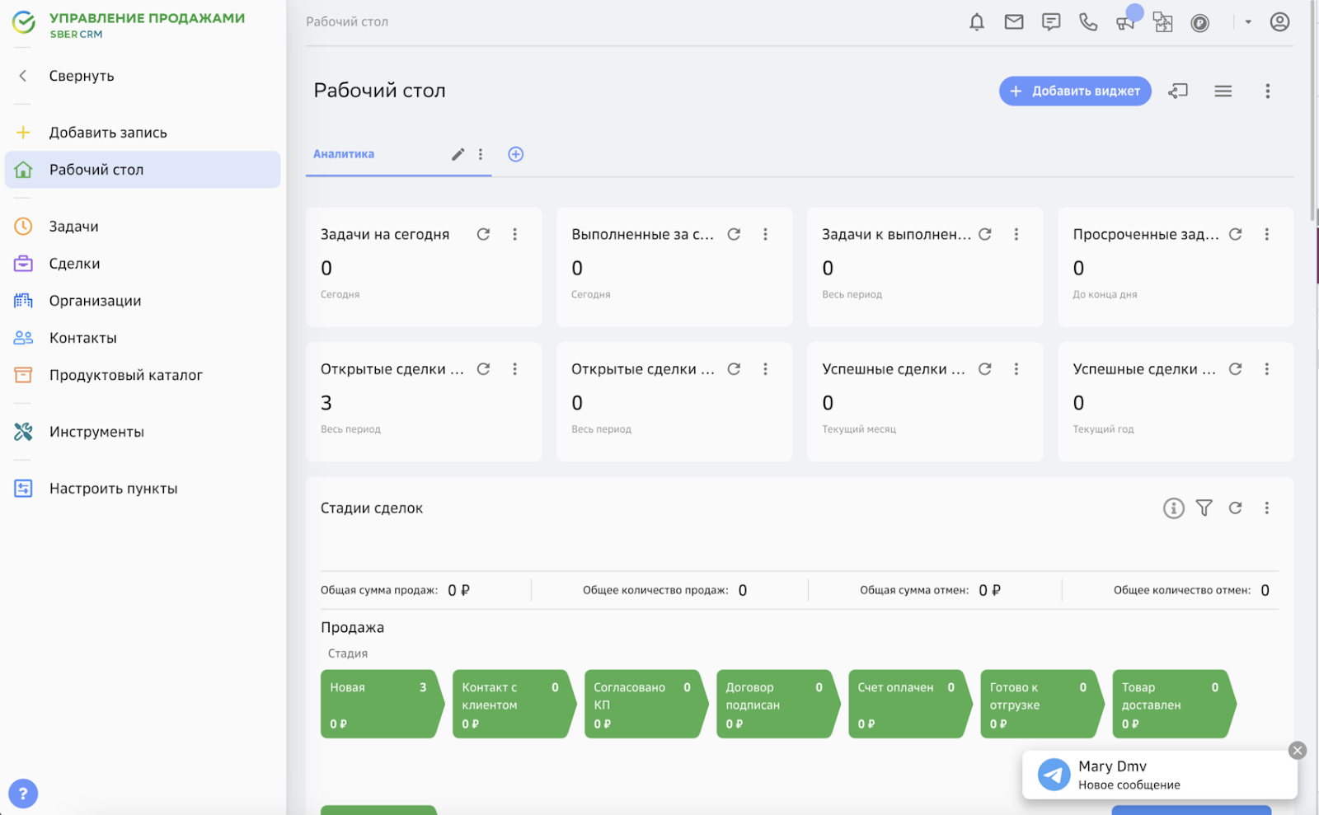Refresh the Задачи на сегодня widget
Viewport: 1319px width, 815px height.
point(483,235)
